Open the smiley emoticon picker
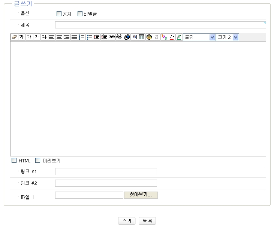The width and height of the screenshot is (274, 229). 149,37
